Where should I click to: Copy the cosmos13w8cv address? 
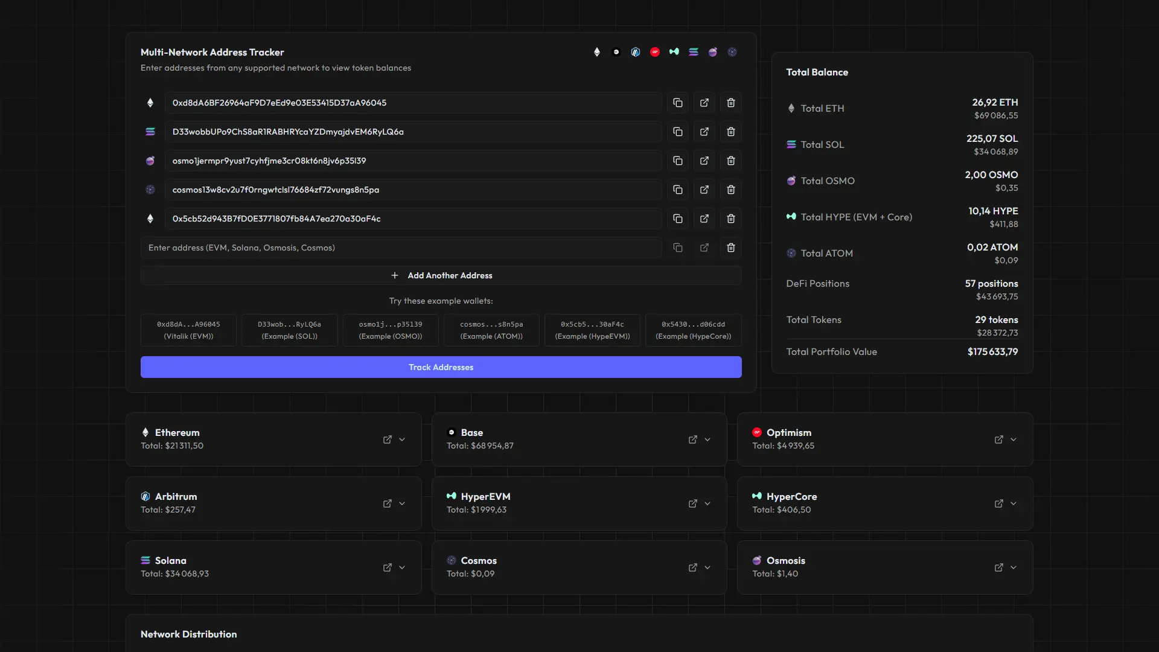[677, 190]
